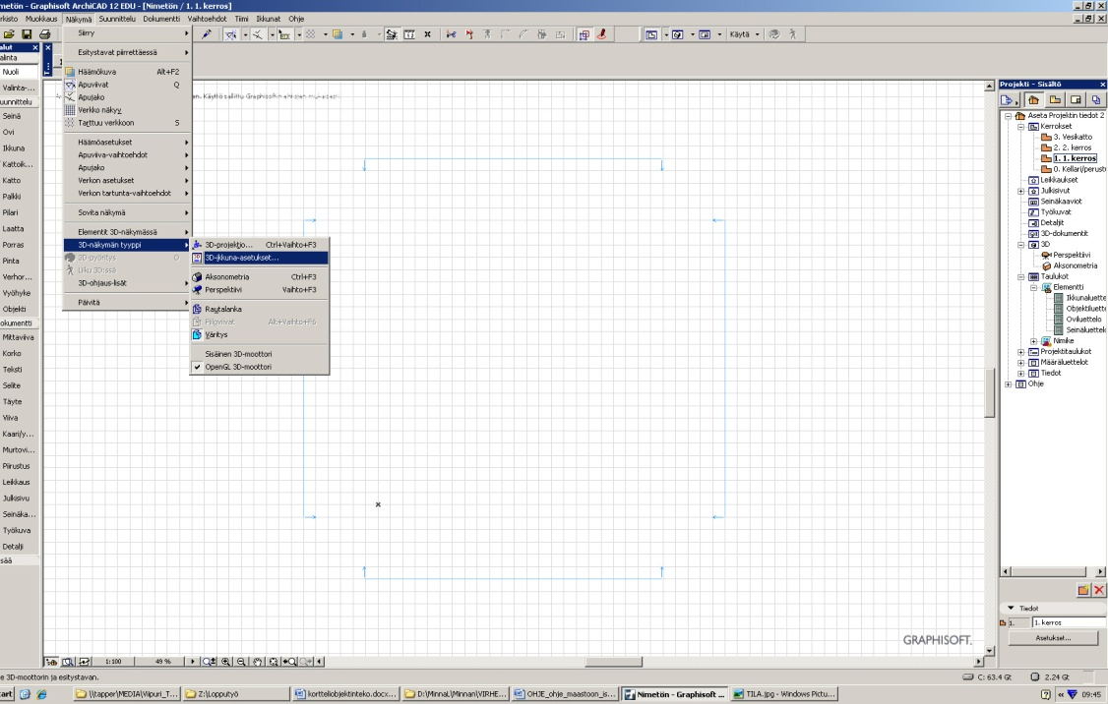Collapse the Taulukot tree node
Viewport: 1108px width, 704px height.
[1021, 277]
